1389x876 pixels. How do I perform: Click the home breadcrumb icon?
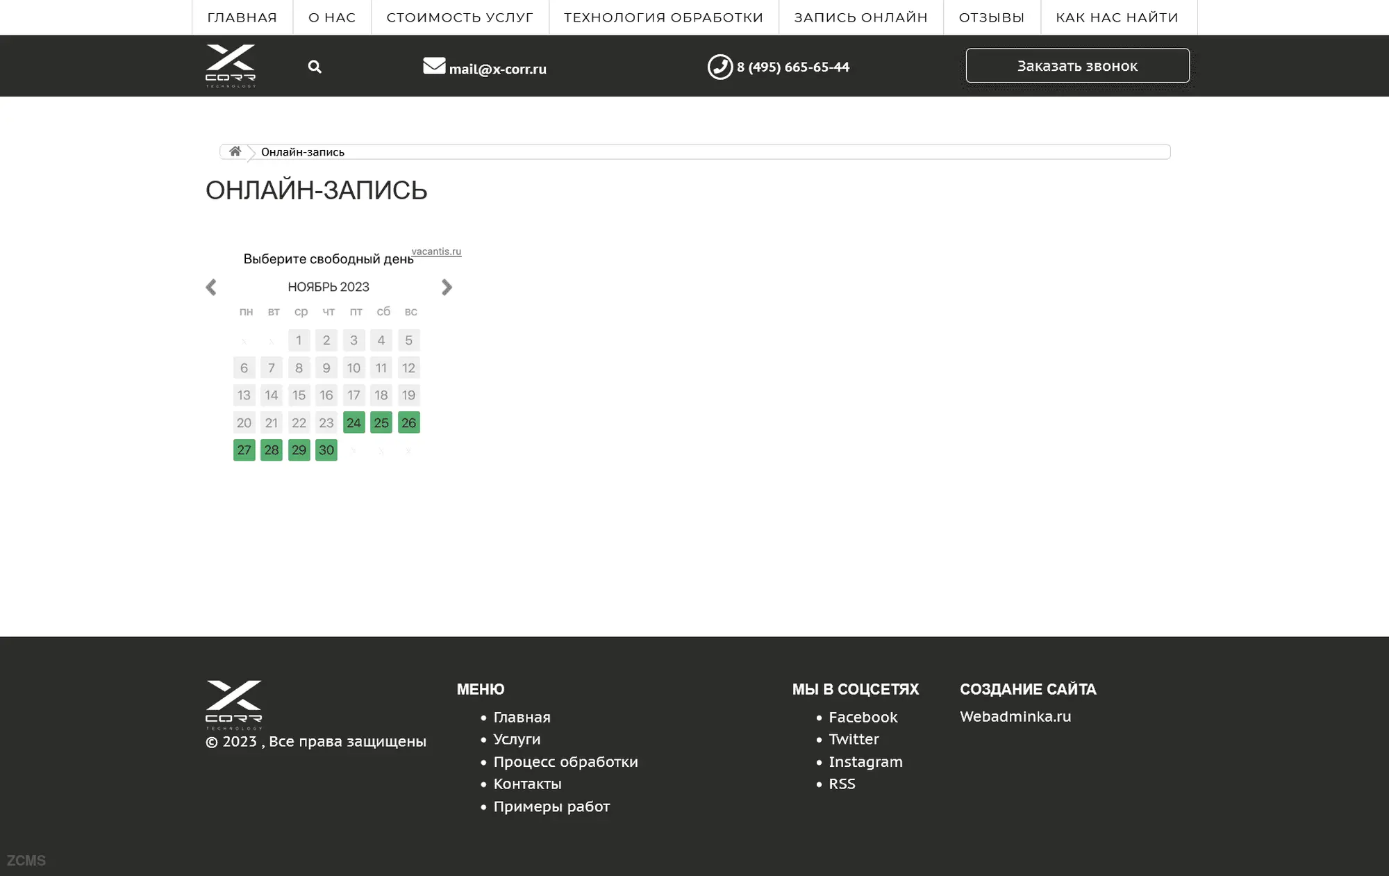click(x=235, y=151)
